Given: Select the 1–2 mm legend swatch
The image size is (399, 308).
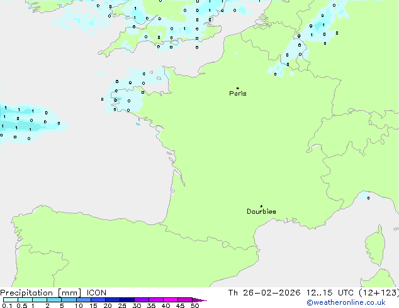Looking at the screenshot, I should (x=40, y=300).
